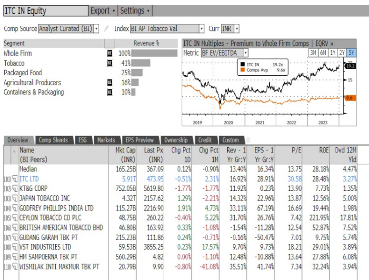Screen dimensions: 369x280
Task: Click the VST INDUSTRIES LTD row name
Action: pos(45,247)
